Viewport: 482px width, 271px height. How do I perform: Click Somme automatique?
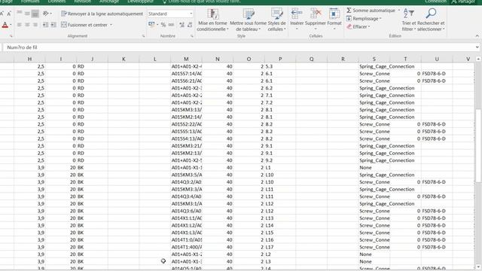pos(371,11)
